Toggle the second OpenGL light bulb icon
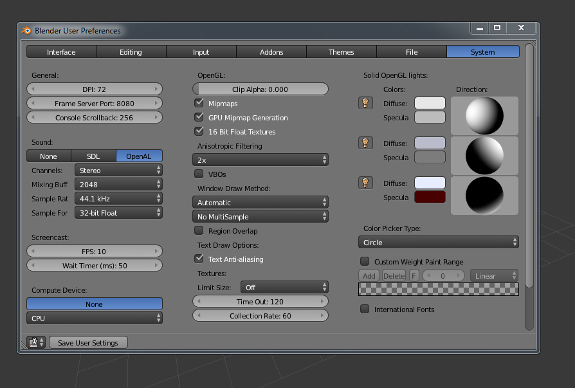575x388 pixels. 365,143
